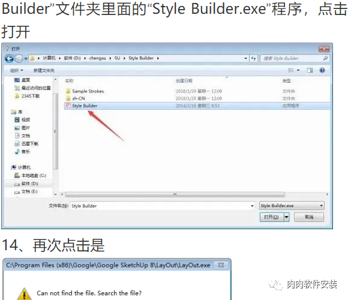Click the 应用程序 type cell

pyautogui.click(x=290, y=106)
